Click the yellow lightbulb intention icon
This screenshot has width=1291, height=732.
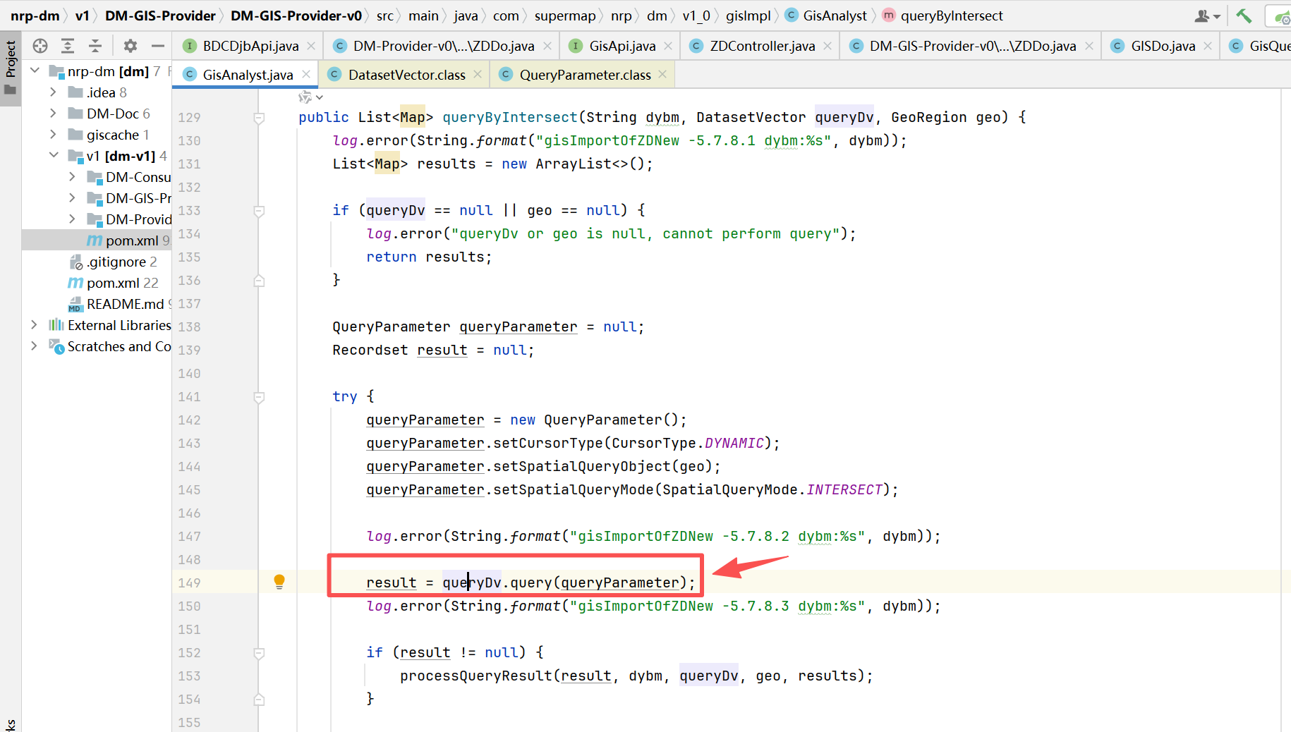click(279, 582)
